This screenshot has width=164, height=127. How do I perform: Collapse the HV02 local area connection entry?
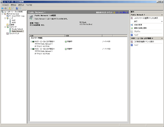(31, 49)
